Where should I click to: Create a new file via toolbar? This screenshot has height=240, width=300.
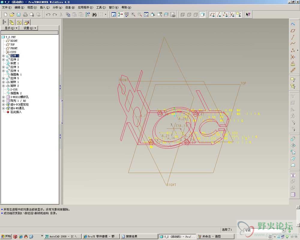pos(5,14)
